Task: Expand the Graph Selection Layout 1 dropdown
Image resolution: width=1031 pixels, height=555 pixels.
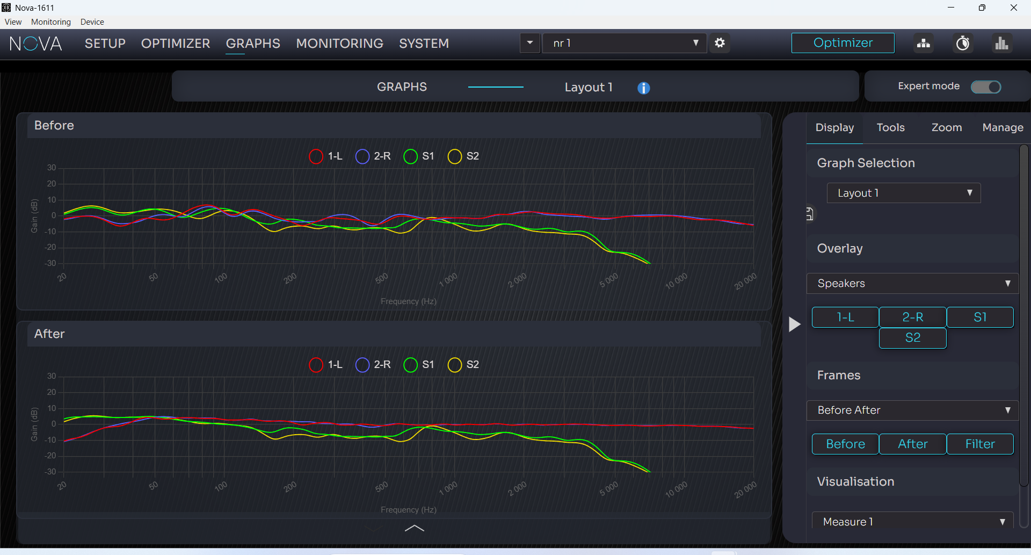Action: coord(904,193)
